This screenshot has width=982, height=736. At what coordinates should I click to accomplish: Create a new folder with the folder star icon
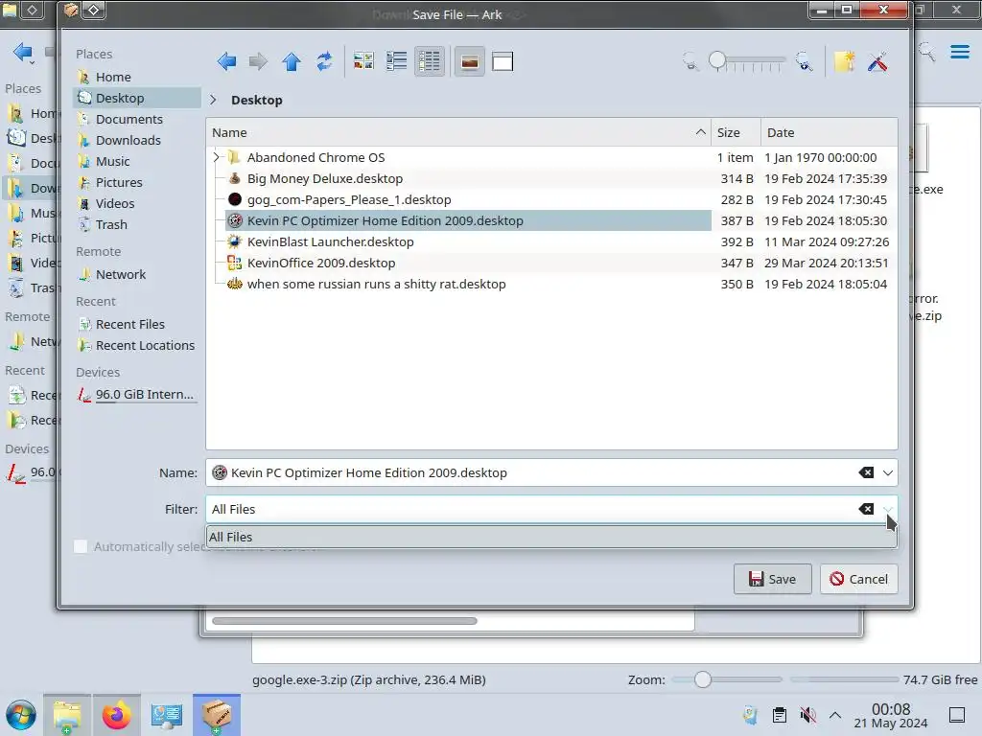(844, 61)
